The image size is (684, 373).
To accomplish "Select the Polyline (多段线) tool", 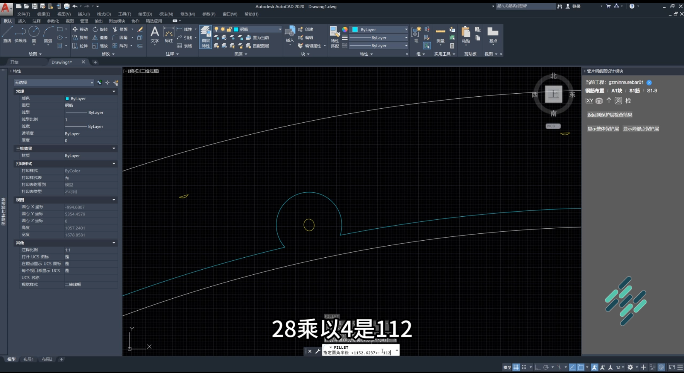I will click(x=20, y=34).
